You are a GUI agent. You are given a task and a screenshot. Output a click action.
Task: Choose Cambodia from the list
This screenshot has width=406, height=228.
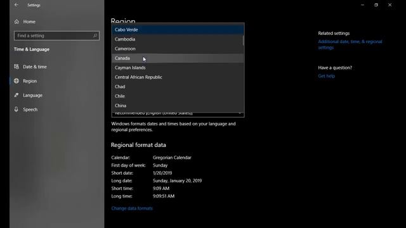click(x=178, y=39)
